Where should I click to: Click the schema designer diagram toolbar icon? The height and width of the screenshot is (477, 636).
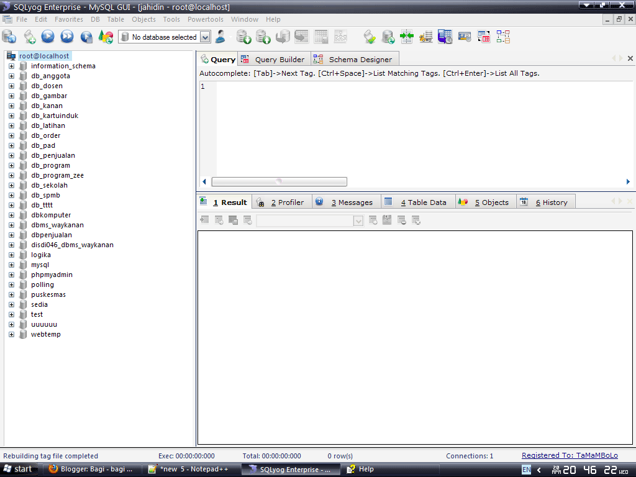pyautogui.click(x=503, y=37)
